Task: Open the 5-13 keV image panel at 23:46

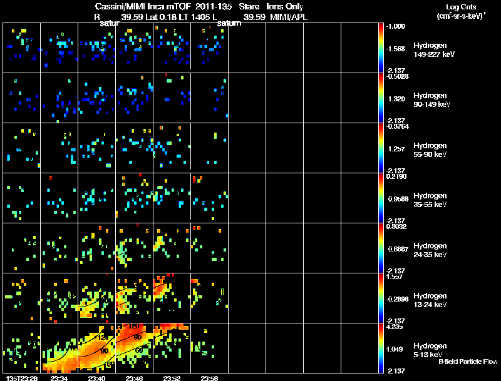Action: 134,348
